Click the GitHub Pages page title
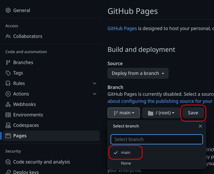214x174 pixels. pyautogui.click(x=133, y=11)
